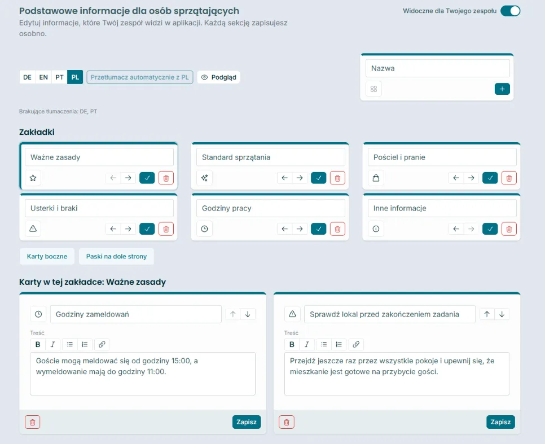This screenshot has height=444, width=545.
Task: Insert bullet list in Godziny zameldowań editor
Action: pos(70,344)
